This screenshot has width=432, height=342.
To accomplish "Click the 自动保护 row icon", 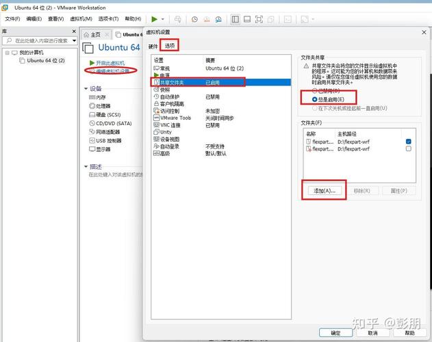I will tap(156, 96).
